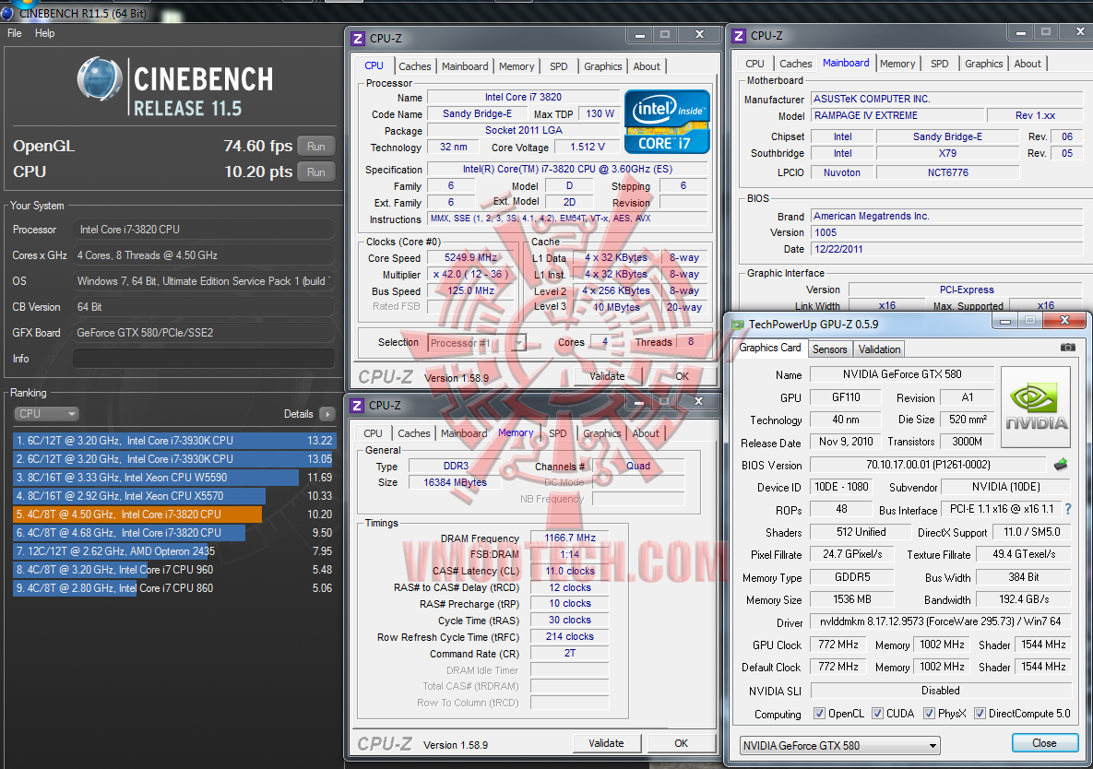Select the Graphics Card tab in GPU-Z
The image size is (1093, 769).
pyautogui.click(x=769, y=348)
